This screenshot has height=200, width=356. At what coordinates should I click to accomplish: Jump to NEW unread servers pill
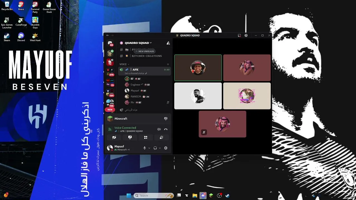click(x=110, y=110)
